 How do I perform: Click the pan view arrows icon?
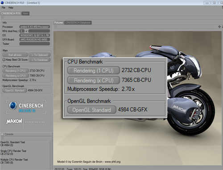point(219,27)
